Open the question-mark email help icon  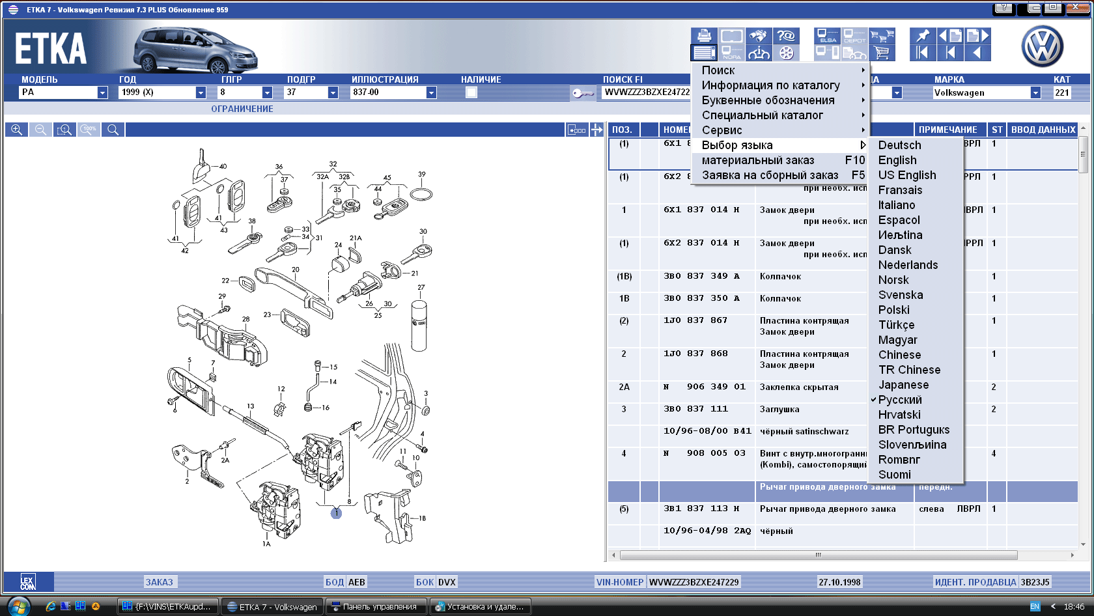[787, 36]
